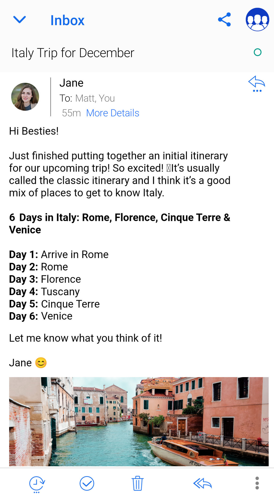Open the group contacts icon
The width and height of the screenshot is (274, 498).
point(257,20)
